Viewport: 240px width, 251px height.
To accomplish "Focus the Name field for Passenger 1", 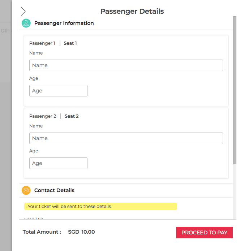I will tap(126, 65).
